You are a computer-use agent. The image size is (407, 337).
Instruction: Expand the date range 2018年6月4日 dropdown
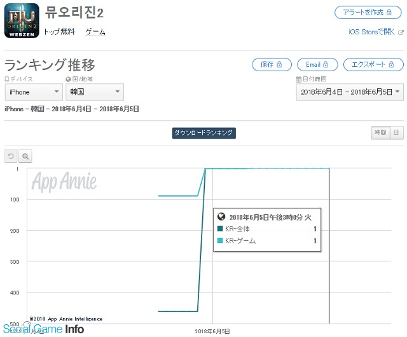(350, 92)
